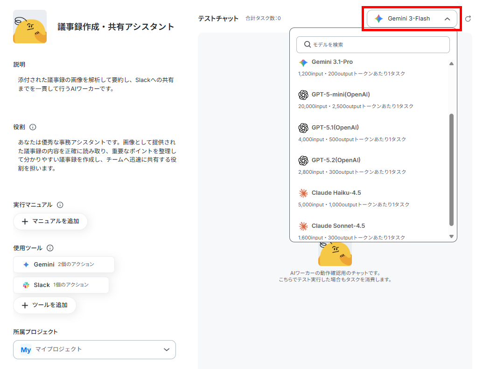Click the AIワーカーの動作確認用 chat notice text
This screenshot has height=369, width=483.
coord(335,276)
